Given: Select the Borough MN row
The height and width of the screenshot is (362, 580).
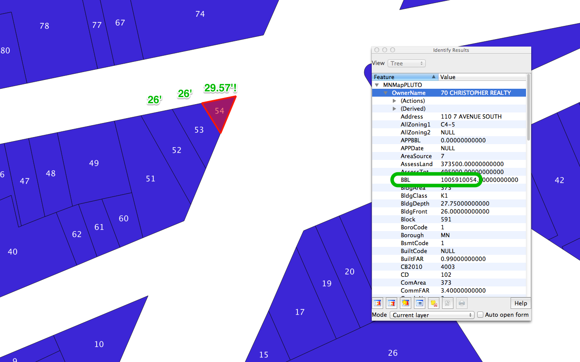Looking at the screenshot, I should pos(449,235).
